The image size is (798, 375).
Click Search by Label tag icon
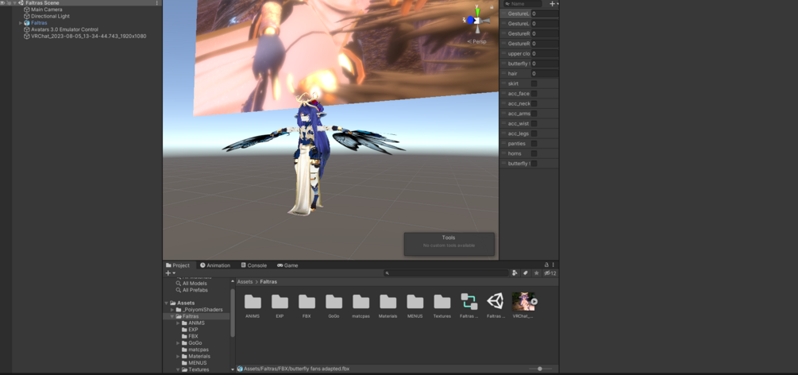tap(526, 273)
